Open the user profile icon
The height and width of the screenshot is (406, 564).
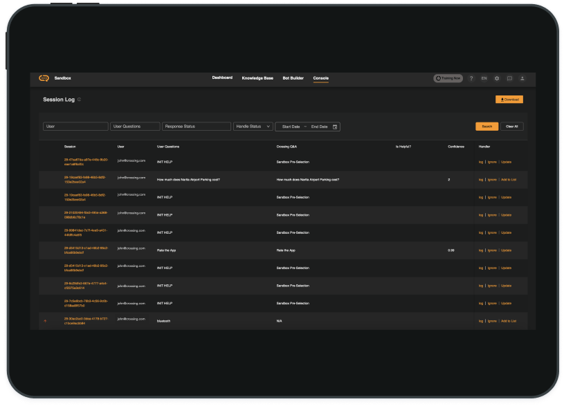(x=522, y=78)
